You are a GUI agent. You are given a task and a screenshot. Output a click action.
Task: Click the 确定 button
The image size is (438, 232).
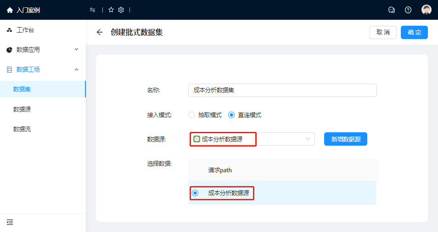(414, 33)
